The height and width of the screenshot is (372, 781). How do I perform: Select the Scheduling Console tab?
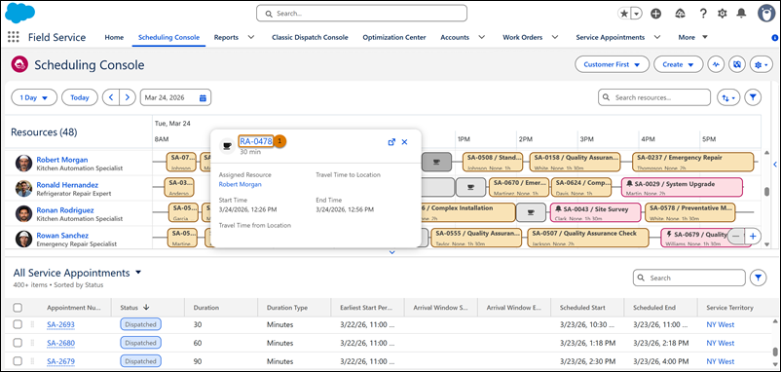[168, 37]
